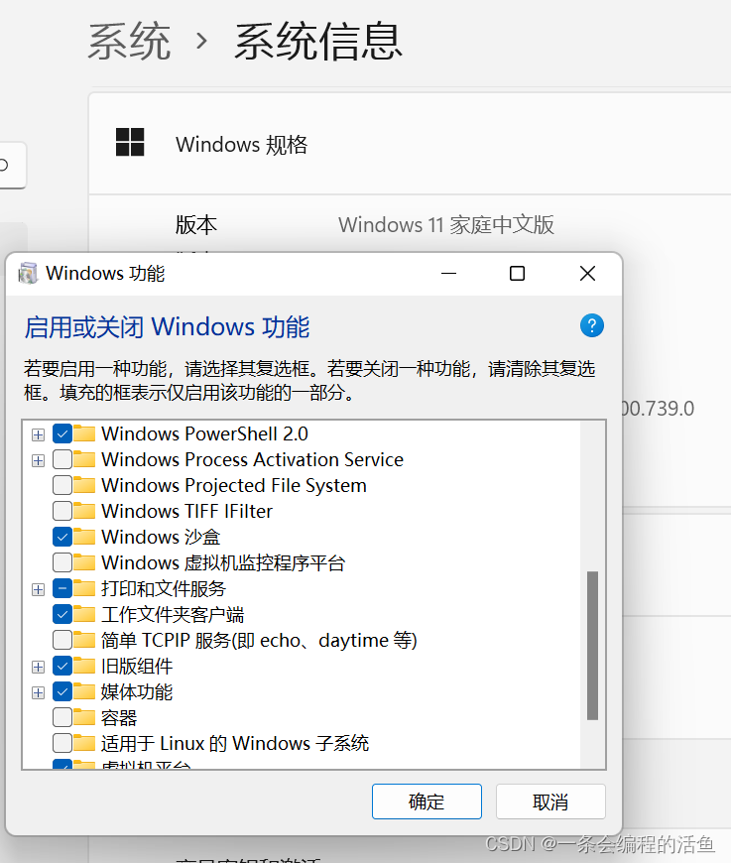The height and width of the screenshot is (863, 731).
Task: Expand the Windows PowerShell 2.0 node
Action: 38,434
